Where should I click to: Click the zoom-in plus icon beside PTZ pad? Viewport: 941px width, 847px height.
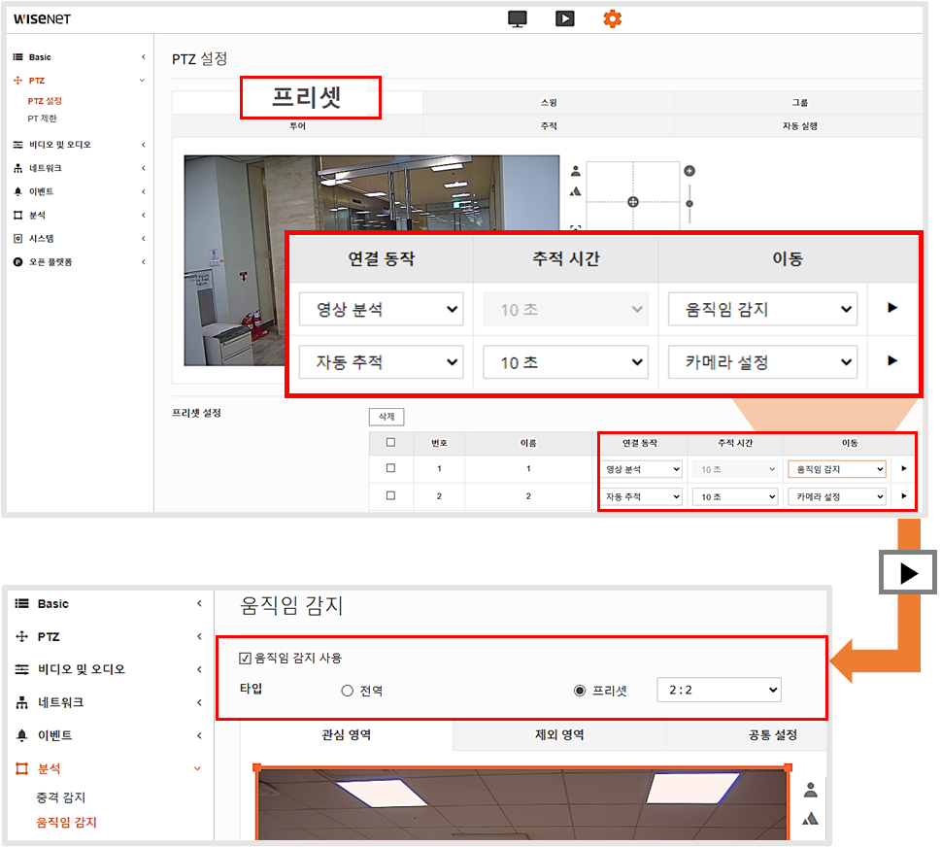[x=689, y=171]
